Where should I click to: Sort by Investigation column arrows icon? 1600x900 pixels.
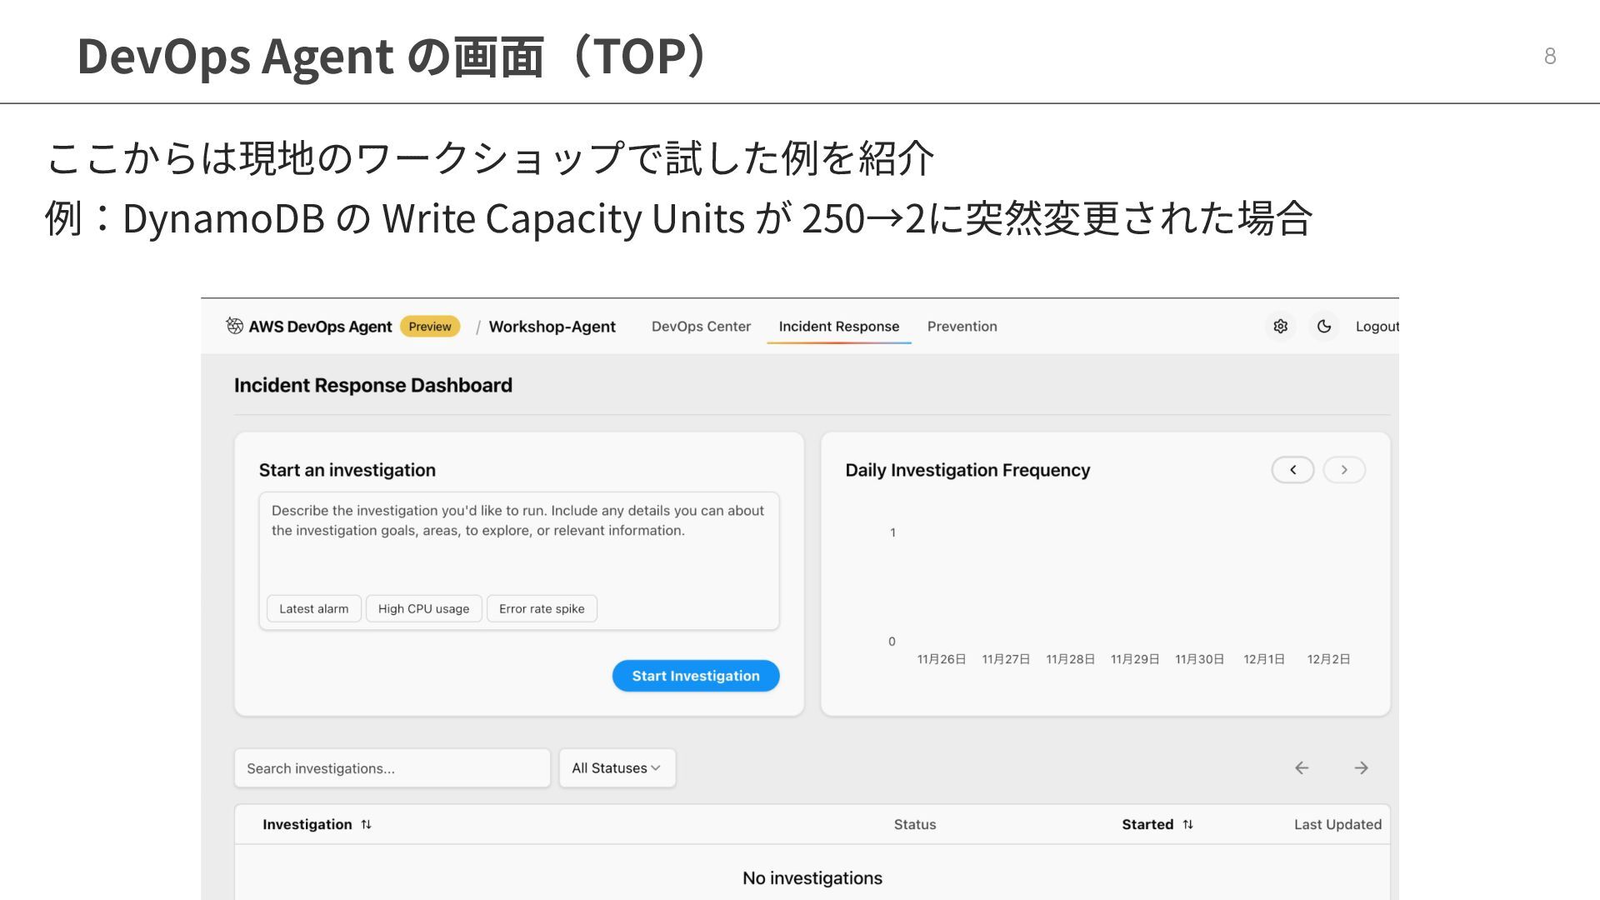click(366, 824)
